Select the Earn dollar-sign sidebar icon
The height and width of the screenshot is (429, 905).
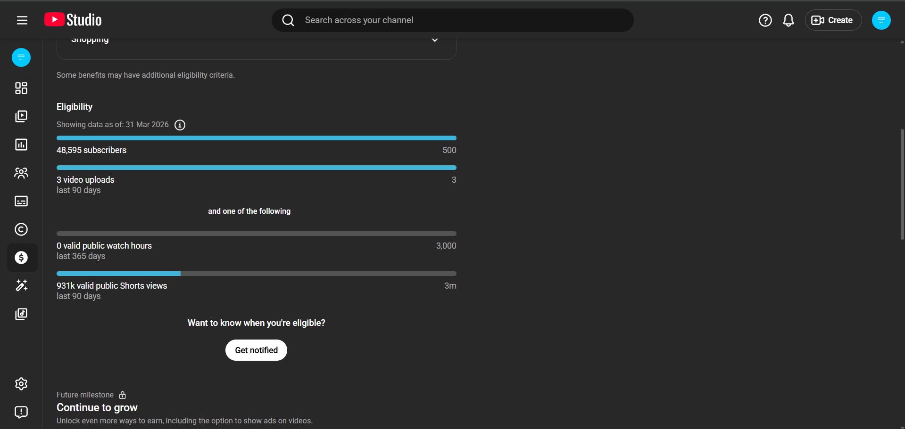21,258
